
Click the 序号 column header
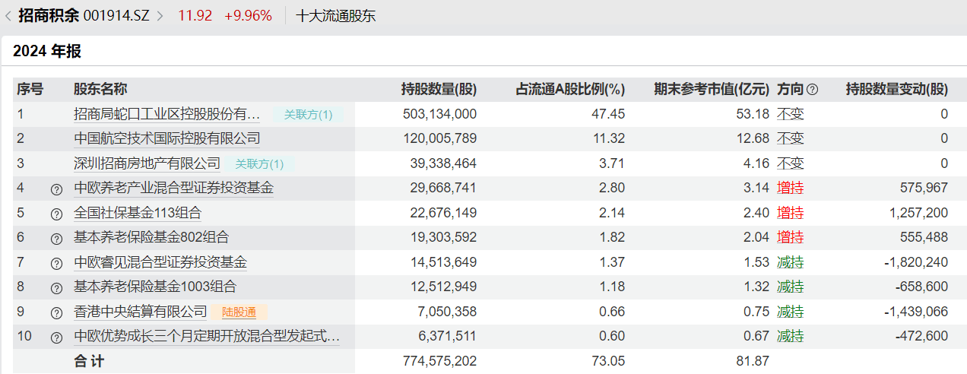click(x=30, y=89)
